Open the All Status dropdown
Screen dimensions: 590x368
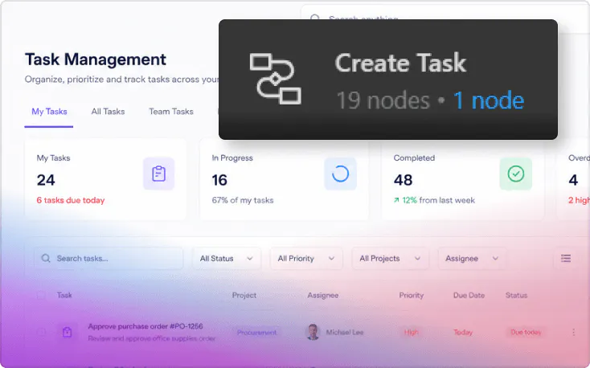tap(226, 259)
